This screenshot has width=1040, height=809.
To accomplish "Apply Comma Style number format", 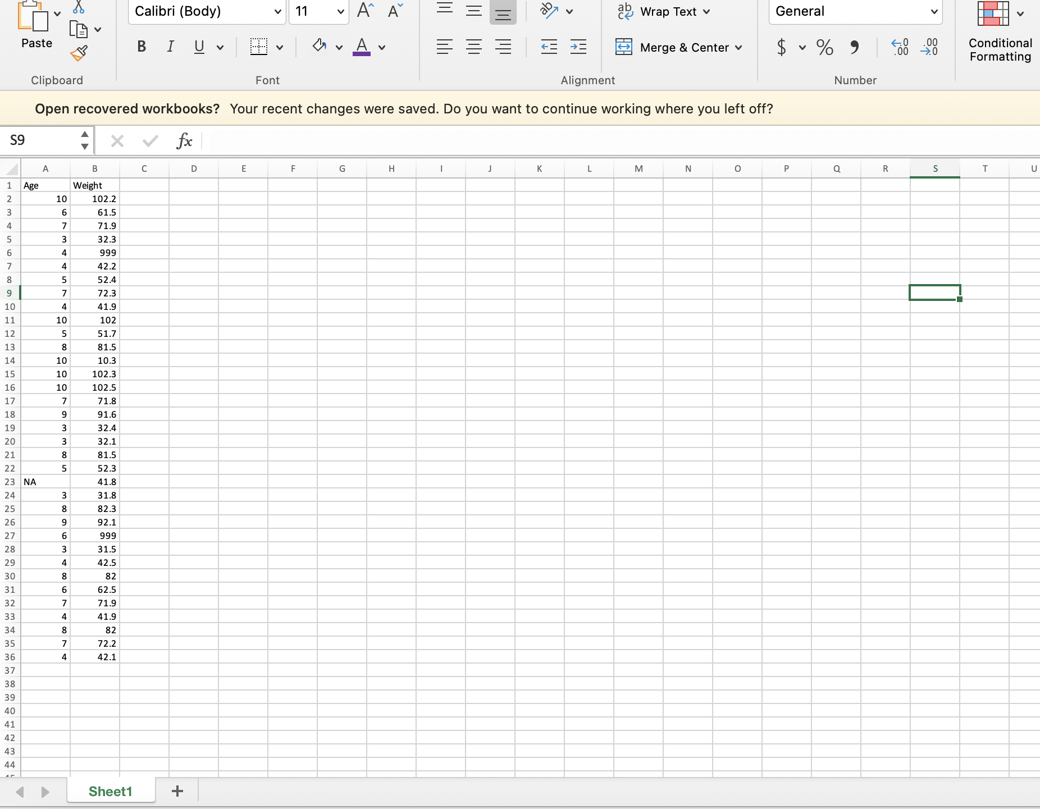I will pos(854,47).
